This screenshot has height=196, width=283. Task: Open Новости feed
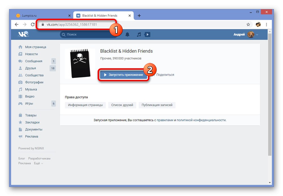pyautogui.click(x=31, y=54)
